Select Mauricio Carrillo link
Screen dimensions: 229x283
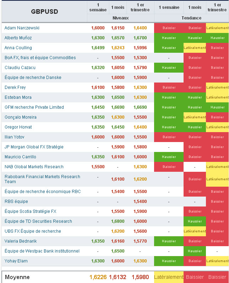coord(20,157)
